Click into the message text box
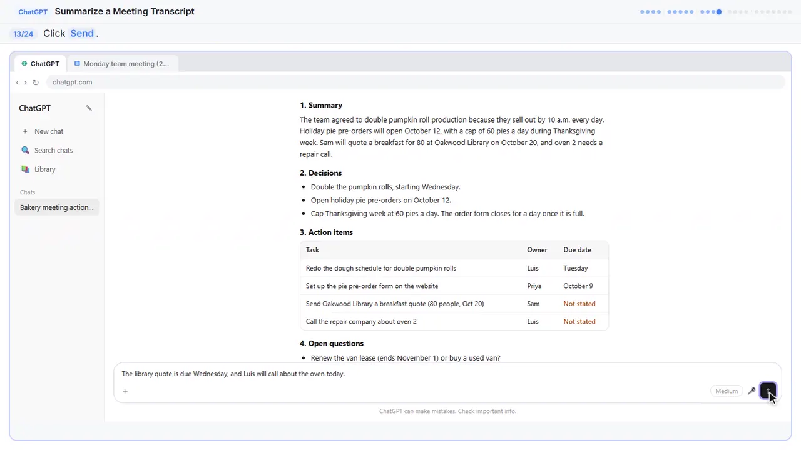 tap(447, 374)
